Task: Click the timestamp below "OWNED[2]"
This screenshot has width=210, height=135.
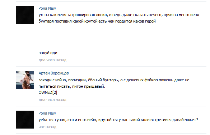Action: (52, 100)
